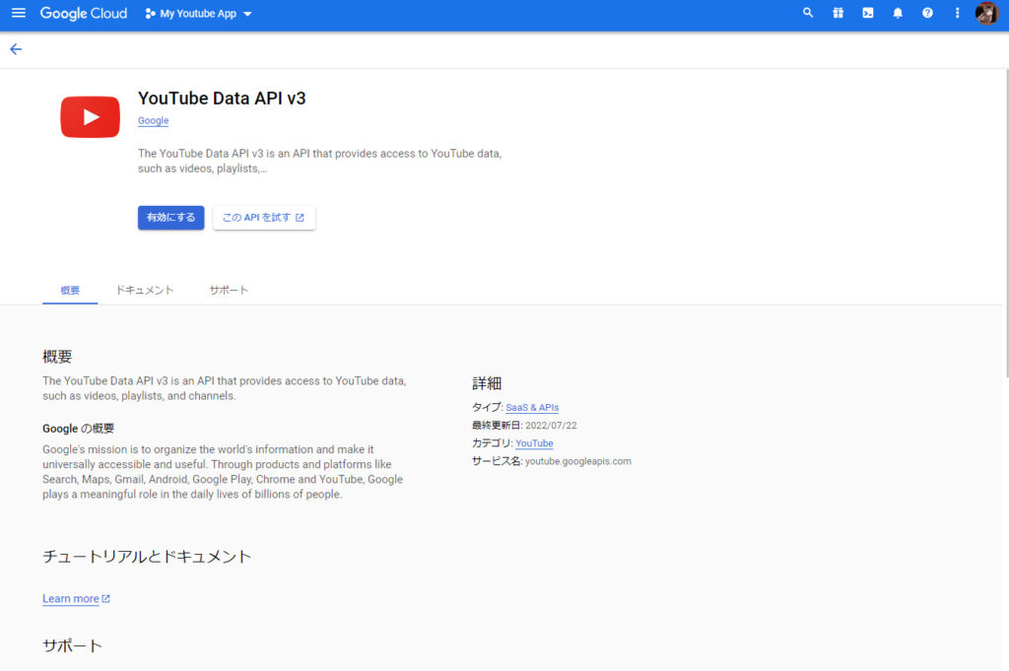The width and height of the screenshot is (1009, 671).
Task: Open the Google publisher link
Action: click(153, 120)
